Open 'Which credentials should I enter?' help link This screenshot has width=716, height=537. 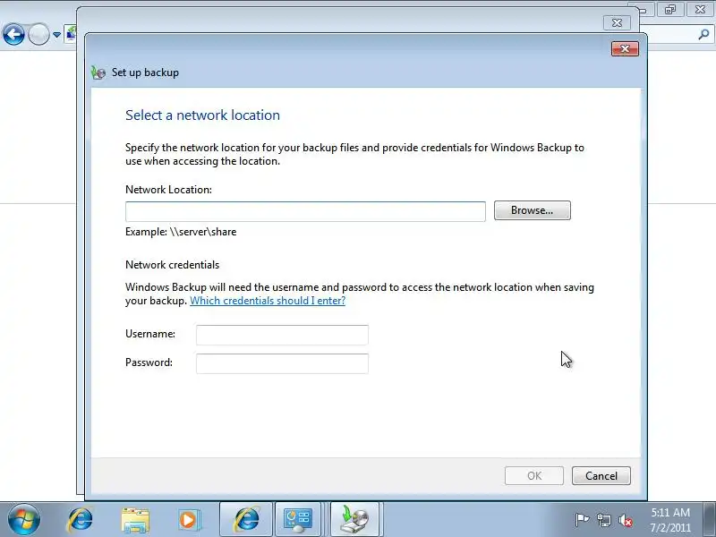pos(268,301)
